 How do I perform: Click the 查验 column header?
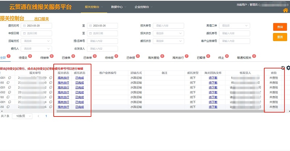(274, 73)
